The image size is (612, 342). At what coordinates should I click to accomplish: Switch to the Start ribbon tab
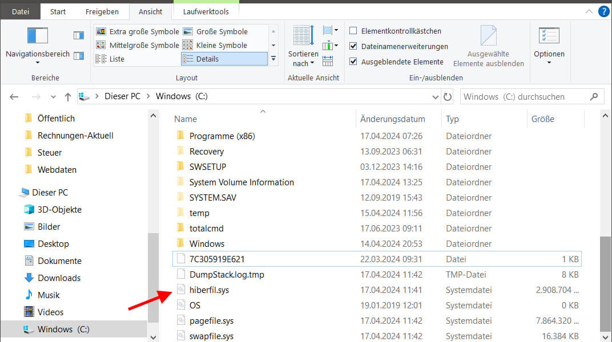(58, 12)
